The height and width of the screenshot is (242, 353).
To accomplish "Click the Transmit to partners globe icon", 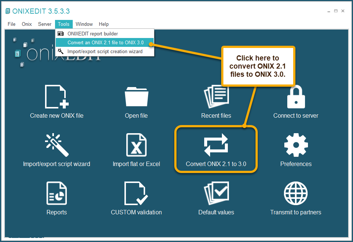I will 296,193.
